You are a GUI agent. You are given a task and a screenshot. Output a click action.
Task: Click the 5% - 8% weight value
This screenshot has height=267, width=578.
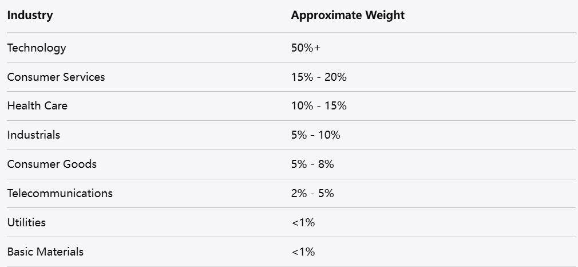(x=312, y=164)
